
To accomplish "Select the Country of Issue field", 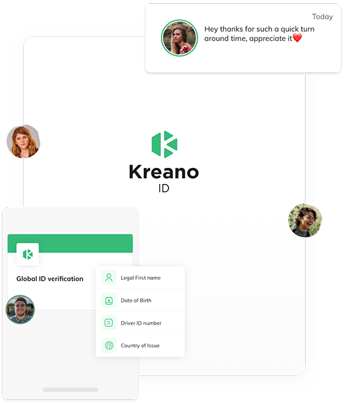I will pyautogui.click(x=140, y=345).
